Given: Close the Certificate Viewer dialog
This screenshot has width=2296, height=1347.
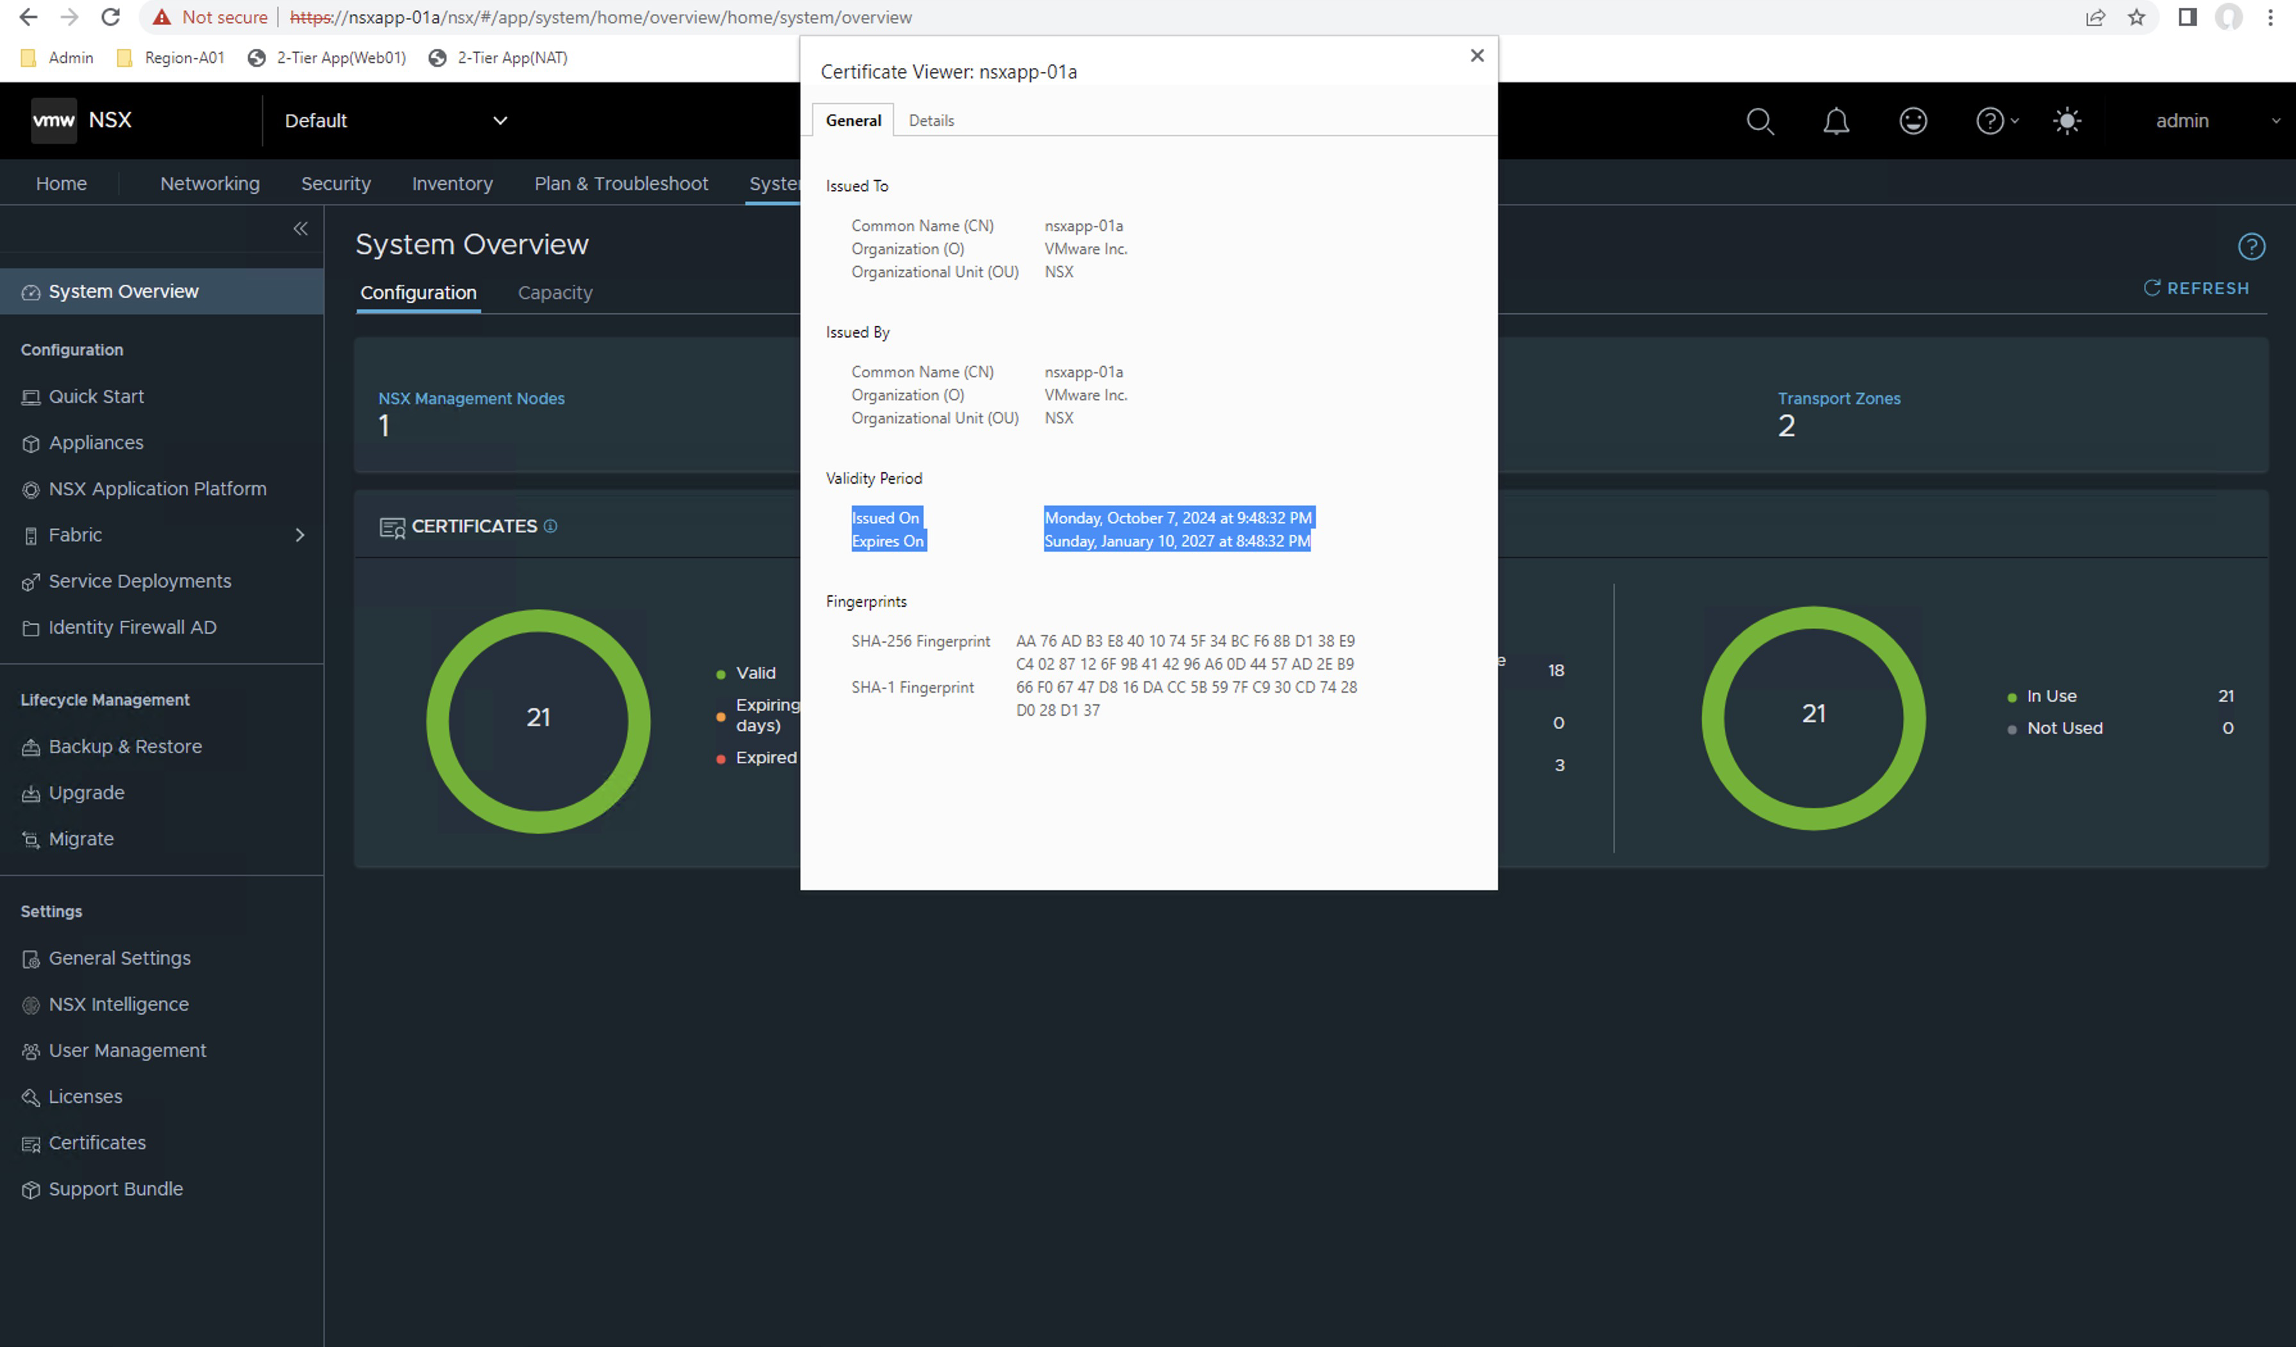Looking at the screenshot, I should tap(1477, 56).
